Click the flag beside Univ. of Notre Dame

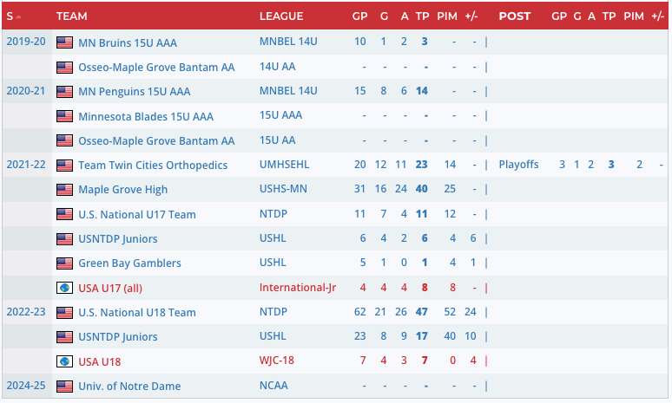pos(64,386)
